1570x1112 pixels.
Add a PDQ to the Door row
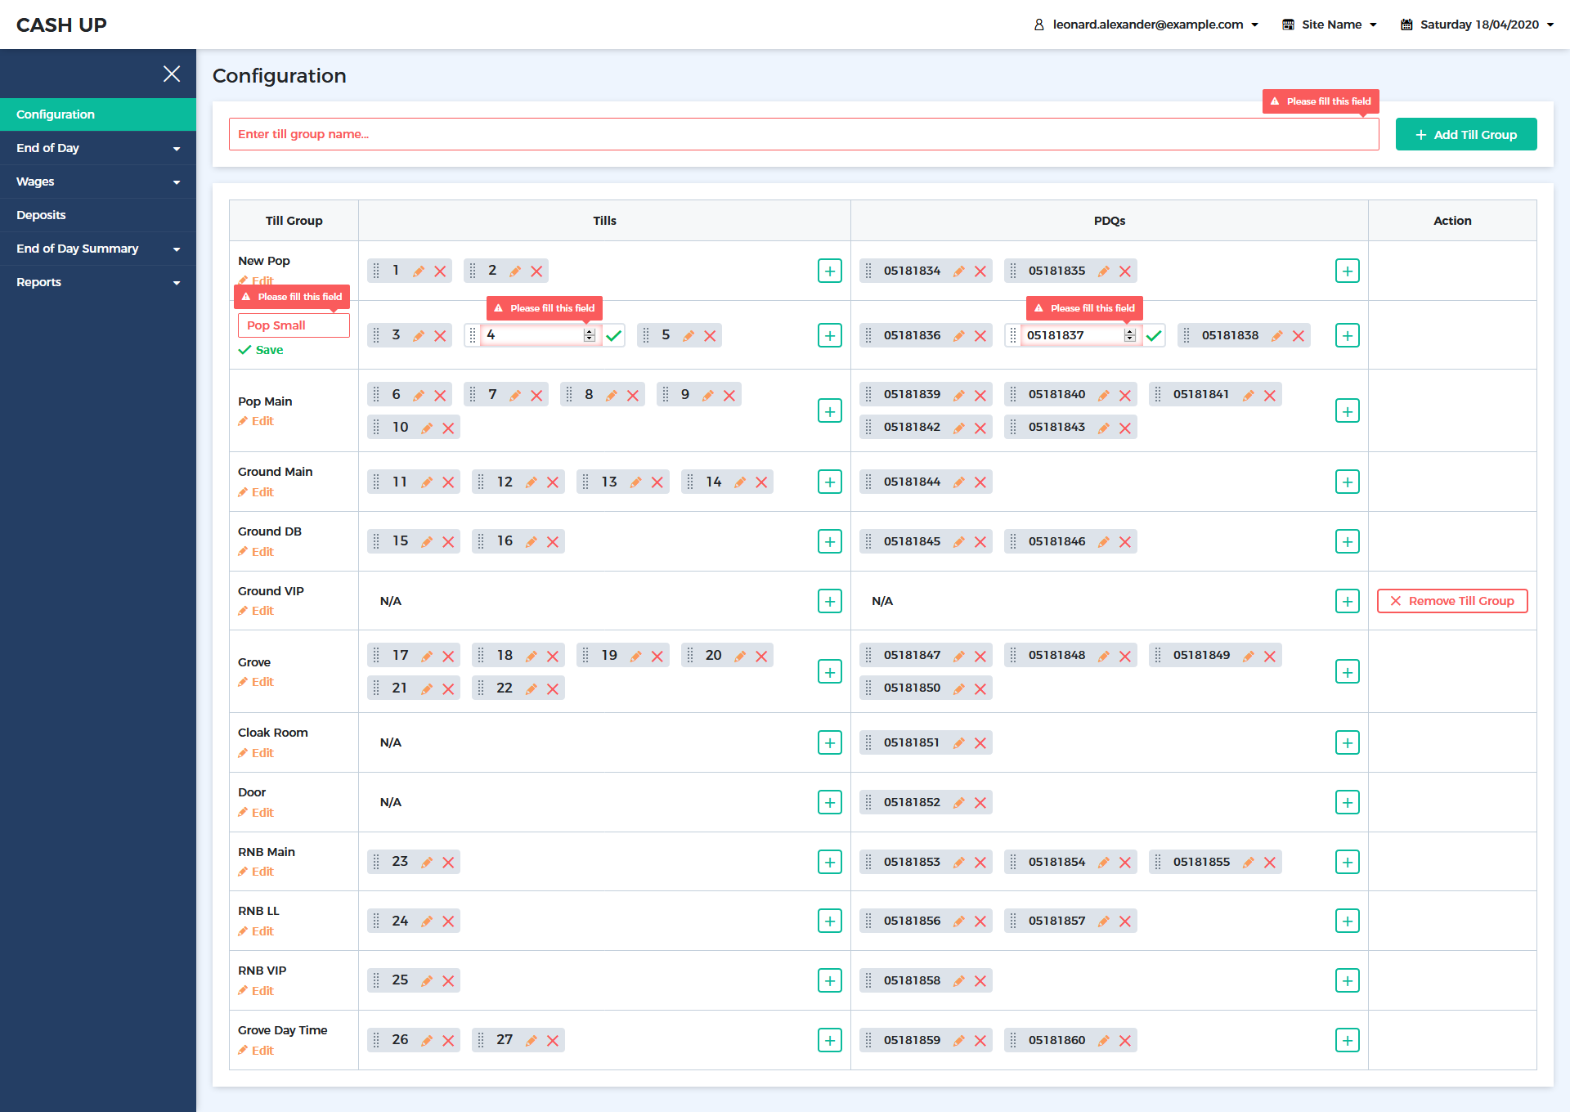pos(1347,802)
